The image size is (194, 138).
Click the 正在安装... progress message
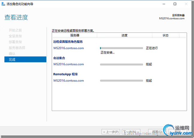(107, 53)
